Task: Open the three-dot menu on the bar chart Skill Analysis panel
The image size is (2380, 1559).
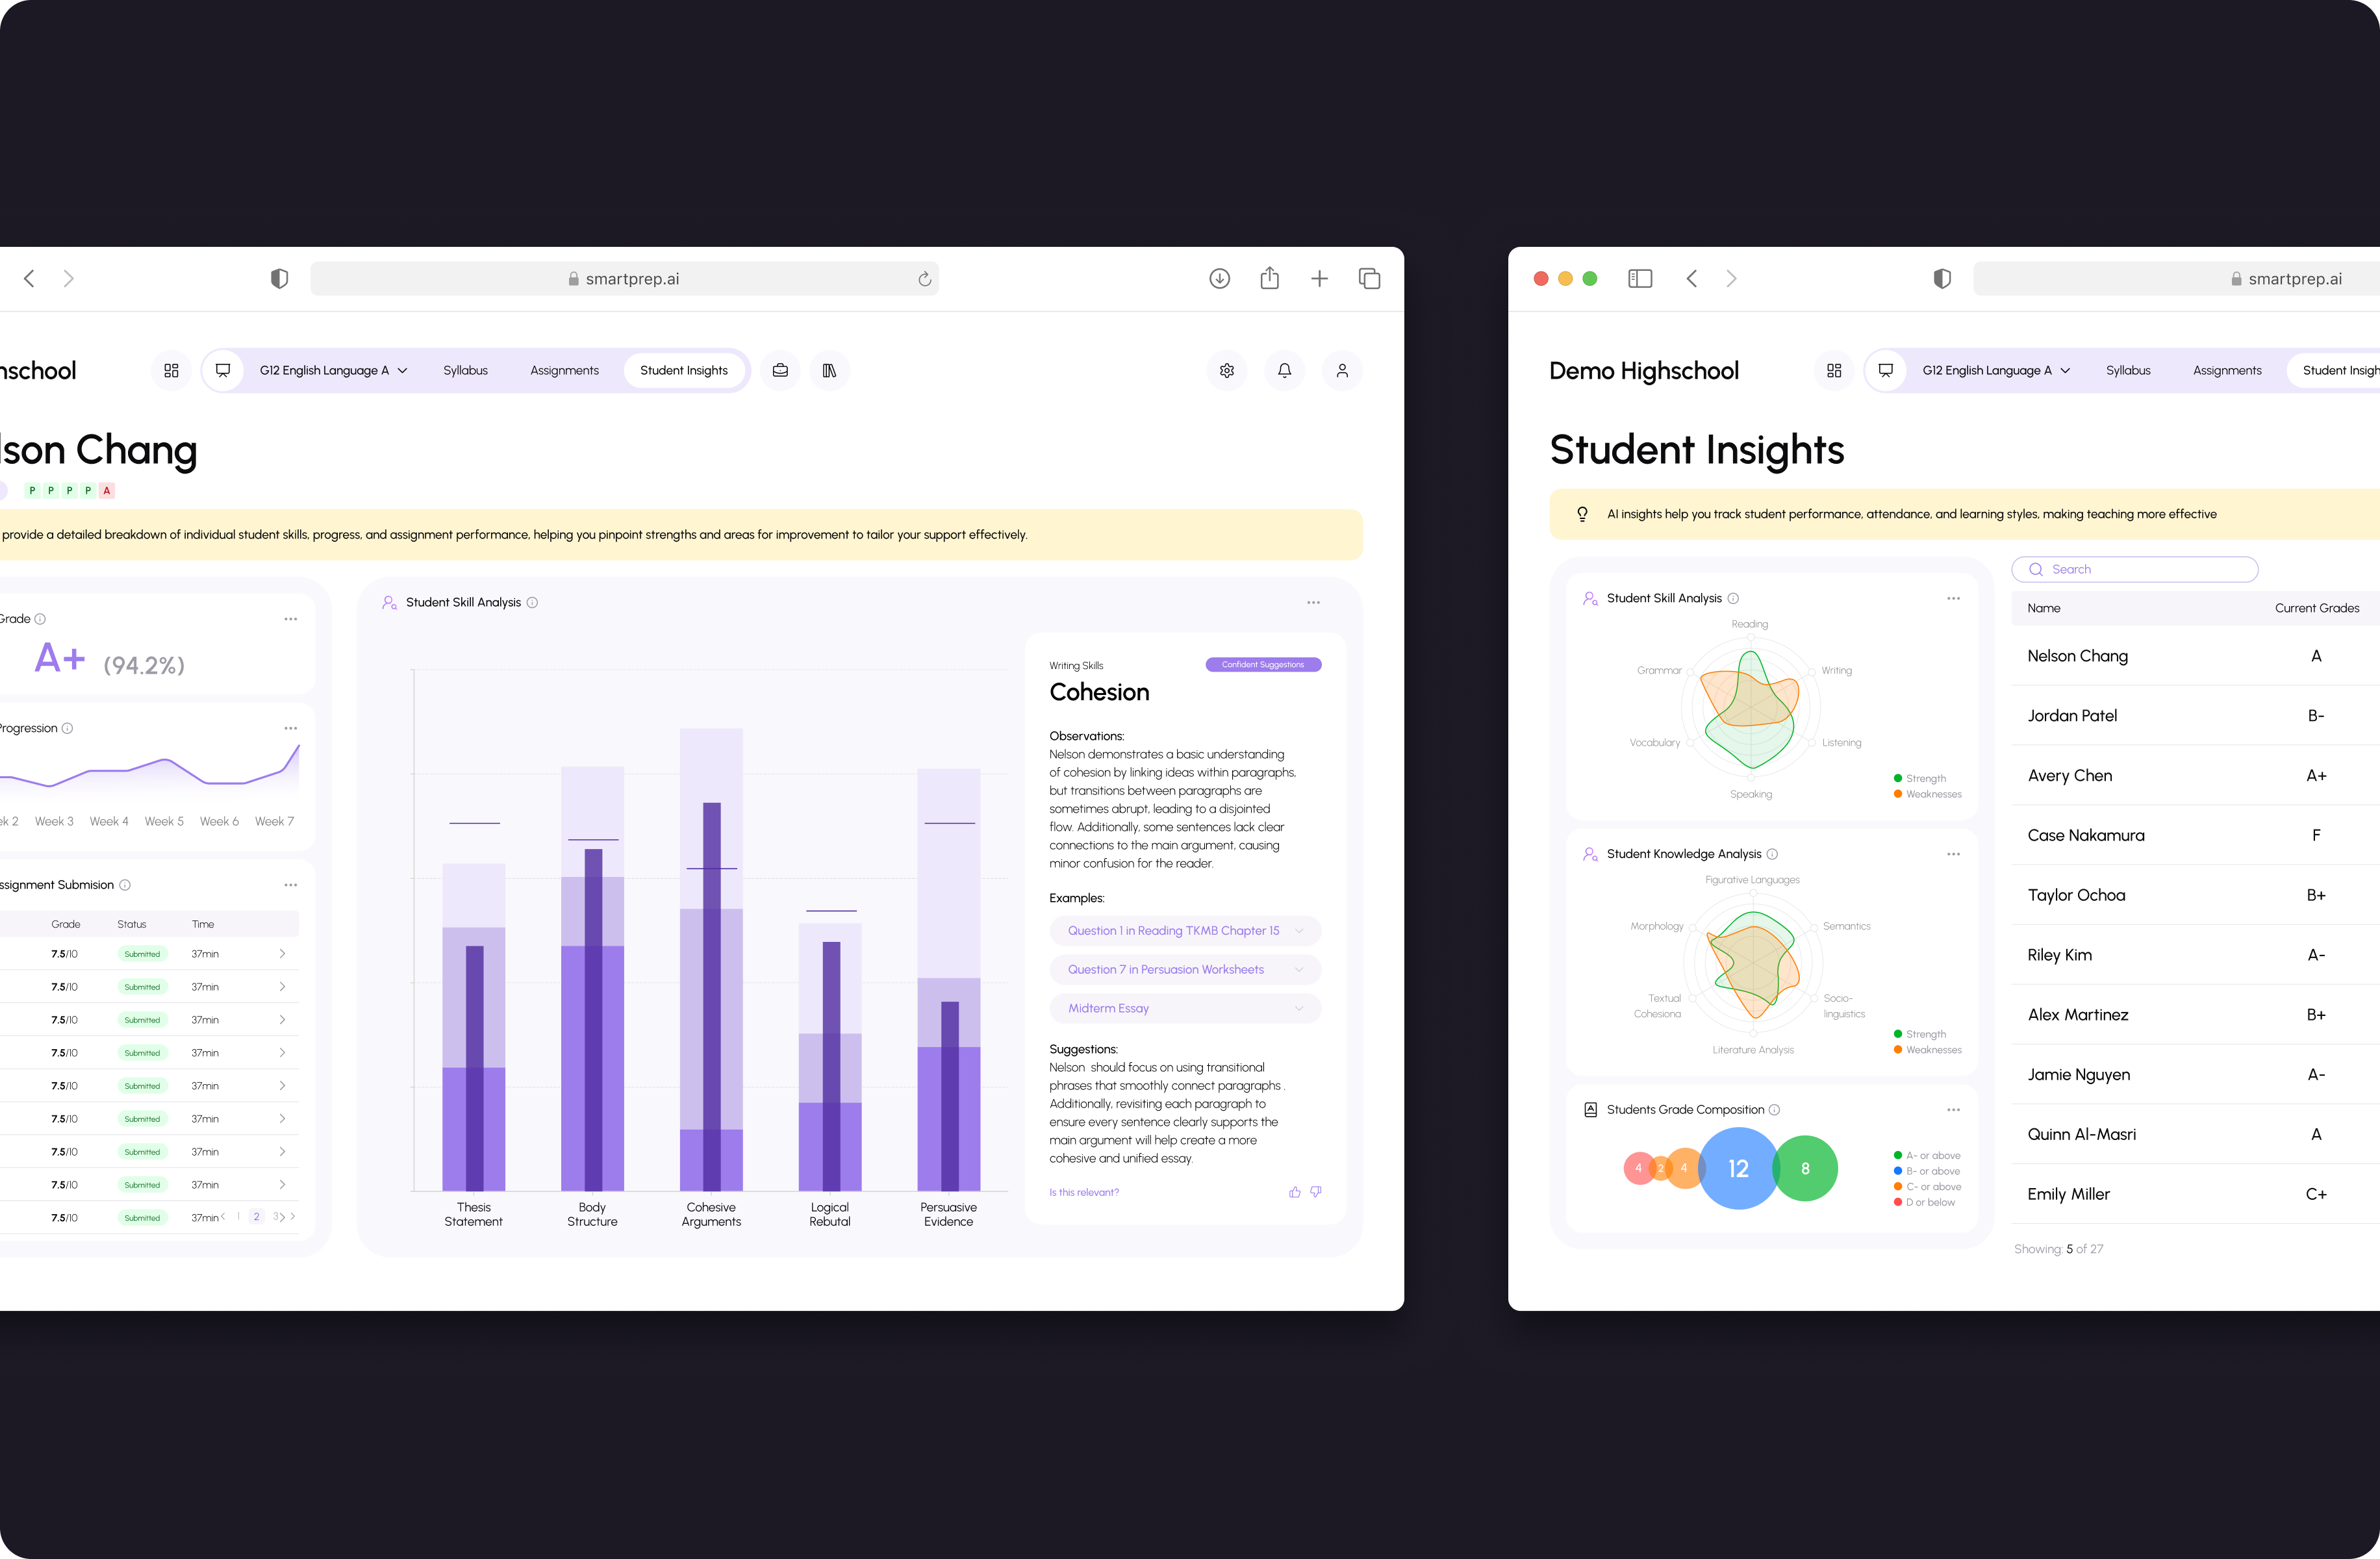Action: (1313, 602)
